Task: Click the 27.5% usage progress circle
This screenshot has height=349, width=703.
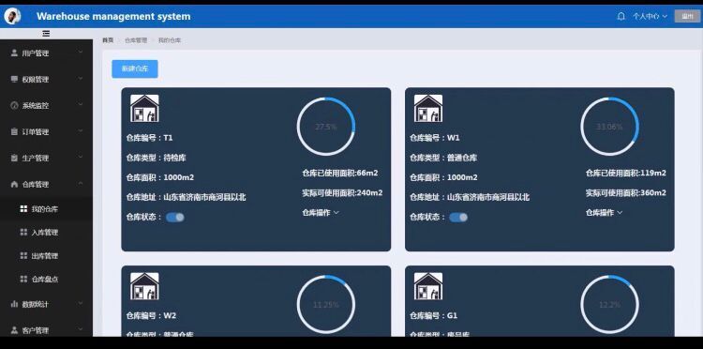Action: [x=326, y=127]
